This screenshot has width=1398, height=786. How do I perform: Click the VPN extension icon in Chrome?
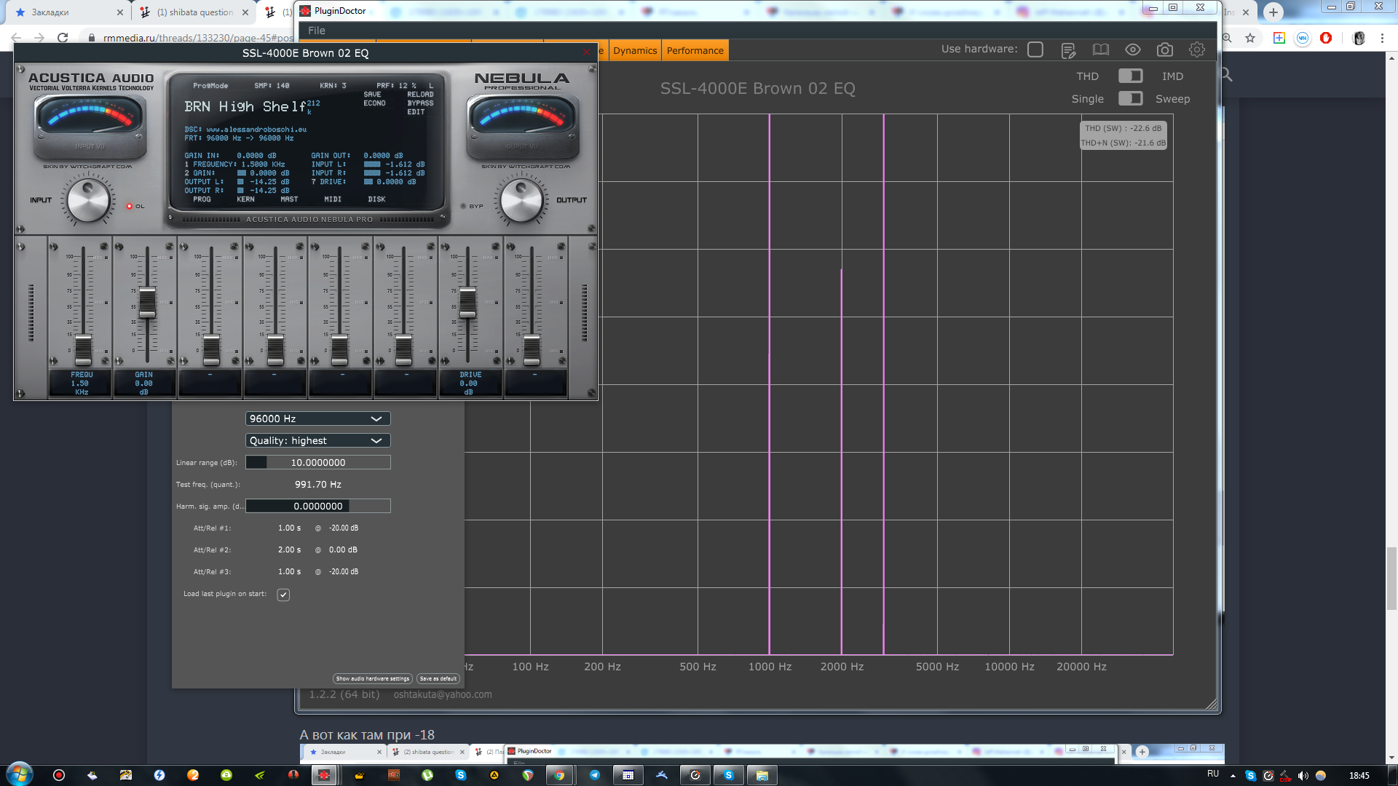tap(1303, 38)
